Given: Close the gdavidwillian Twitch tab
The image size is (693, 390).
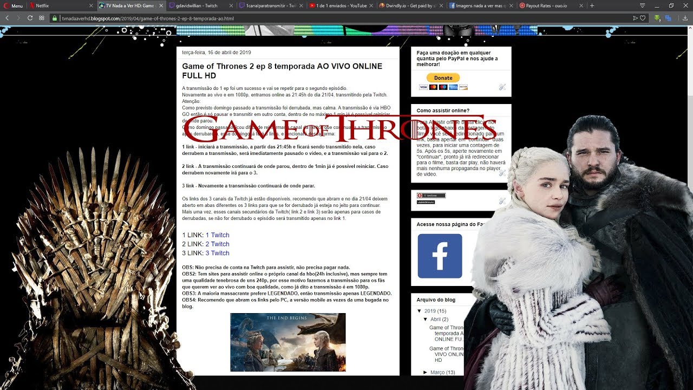Looking at the screenshot, I should [231, 5].
